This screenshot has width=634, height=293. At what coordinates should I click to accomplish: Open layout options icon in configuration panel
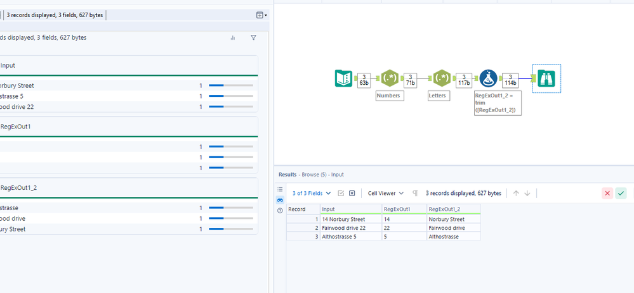tap(261, 15)
